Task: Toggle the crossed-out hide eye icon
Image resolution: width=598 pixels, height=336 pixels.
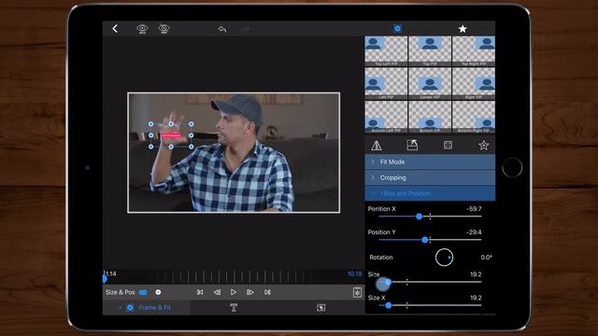Action: 164,29
